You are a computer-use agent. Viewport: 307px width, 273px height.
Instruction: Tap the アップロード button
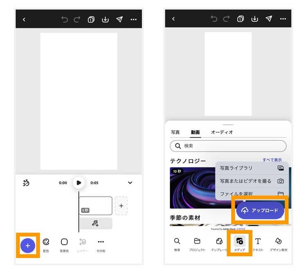260,210
